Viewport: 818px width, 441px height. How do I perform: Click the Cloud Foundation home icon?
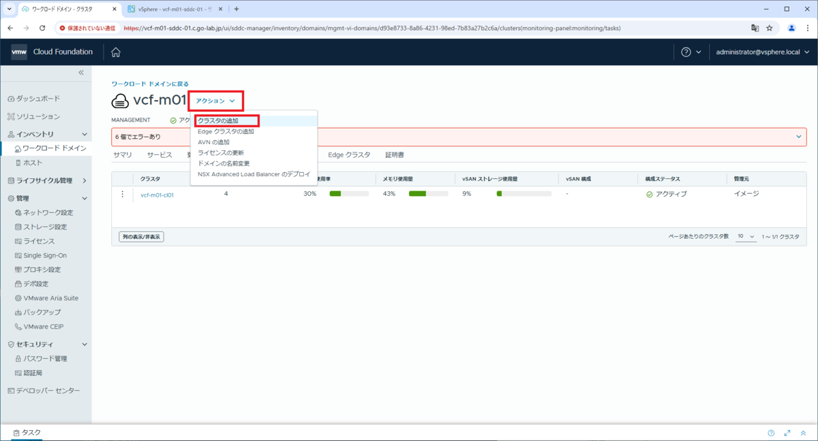tap(116, 52)
